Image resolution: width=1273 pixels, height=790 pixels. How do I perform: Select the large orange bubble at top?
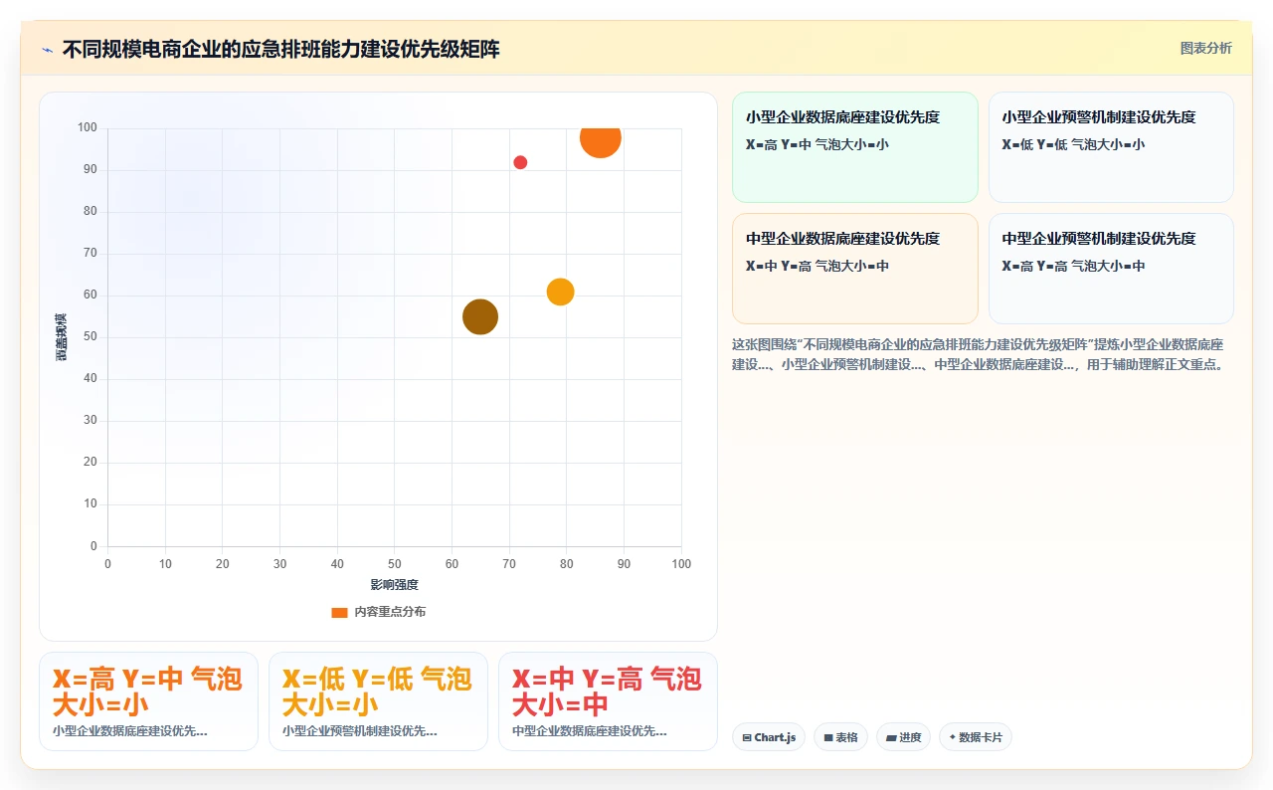pos(601,137)
